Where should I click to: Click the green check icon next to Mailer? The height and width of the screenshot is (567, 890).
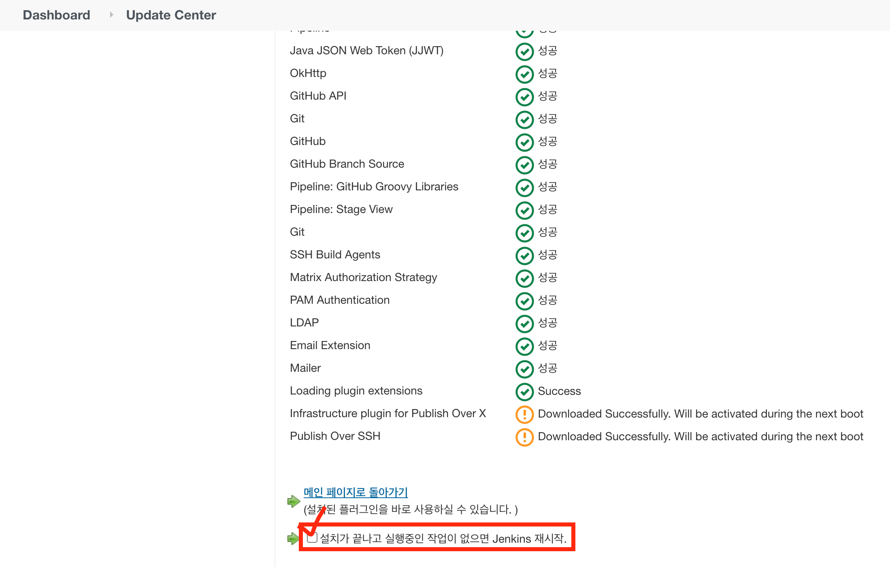click(524, 369)
